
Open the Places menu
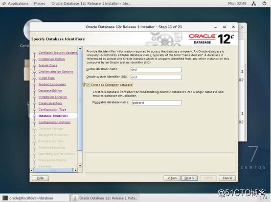(40, 3)
